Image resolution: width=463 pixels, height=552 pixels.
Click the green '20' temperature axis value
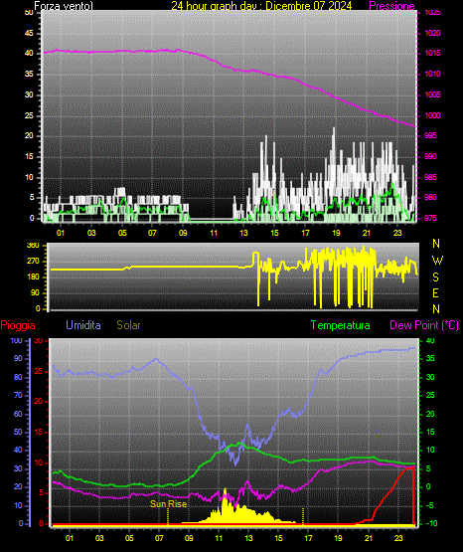pos(430,414)
